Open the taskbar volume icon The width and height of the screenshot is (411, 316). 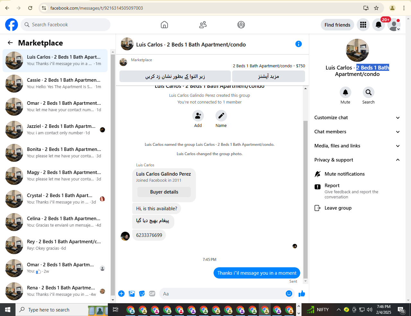[x=370, y=310]
